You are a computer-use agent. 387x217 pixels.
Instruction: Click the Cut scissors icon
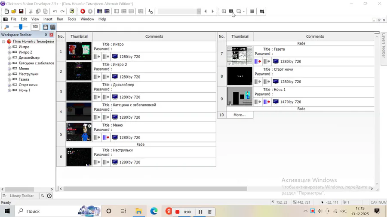(x=31, y=11)
